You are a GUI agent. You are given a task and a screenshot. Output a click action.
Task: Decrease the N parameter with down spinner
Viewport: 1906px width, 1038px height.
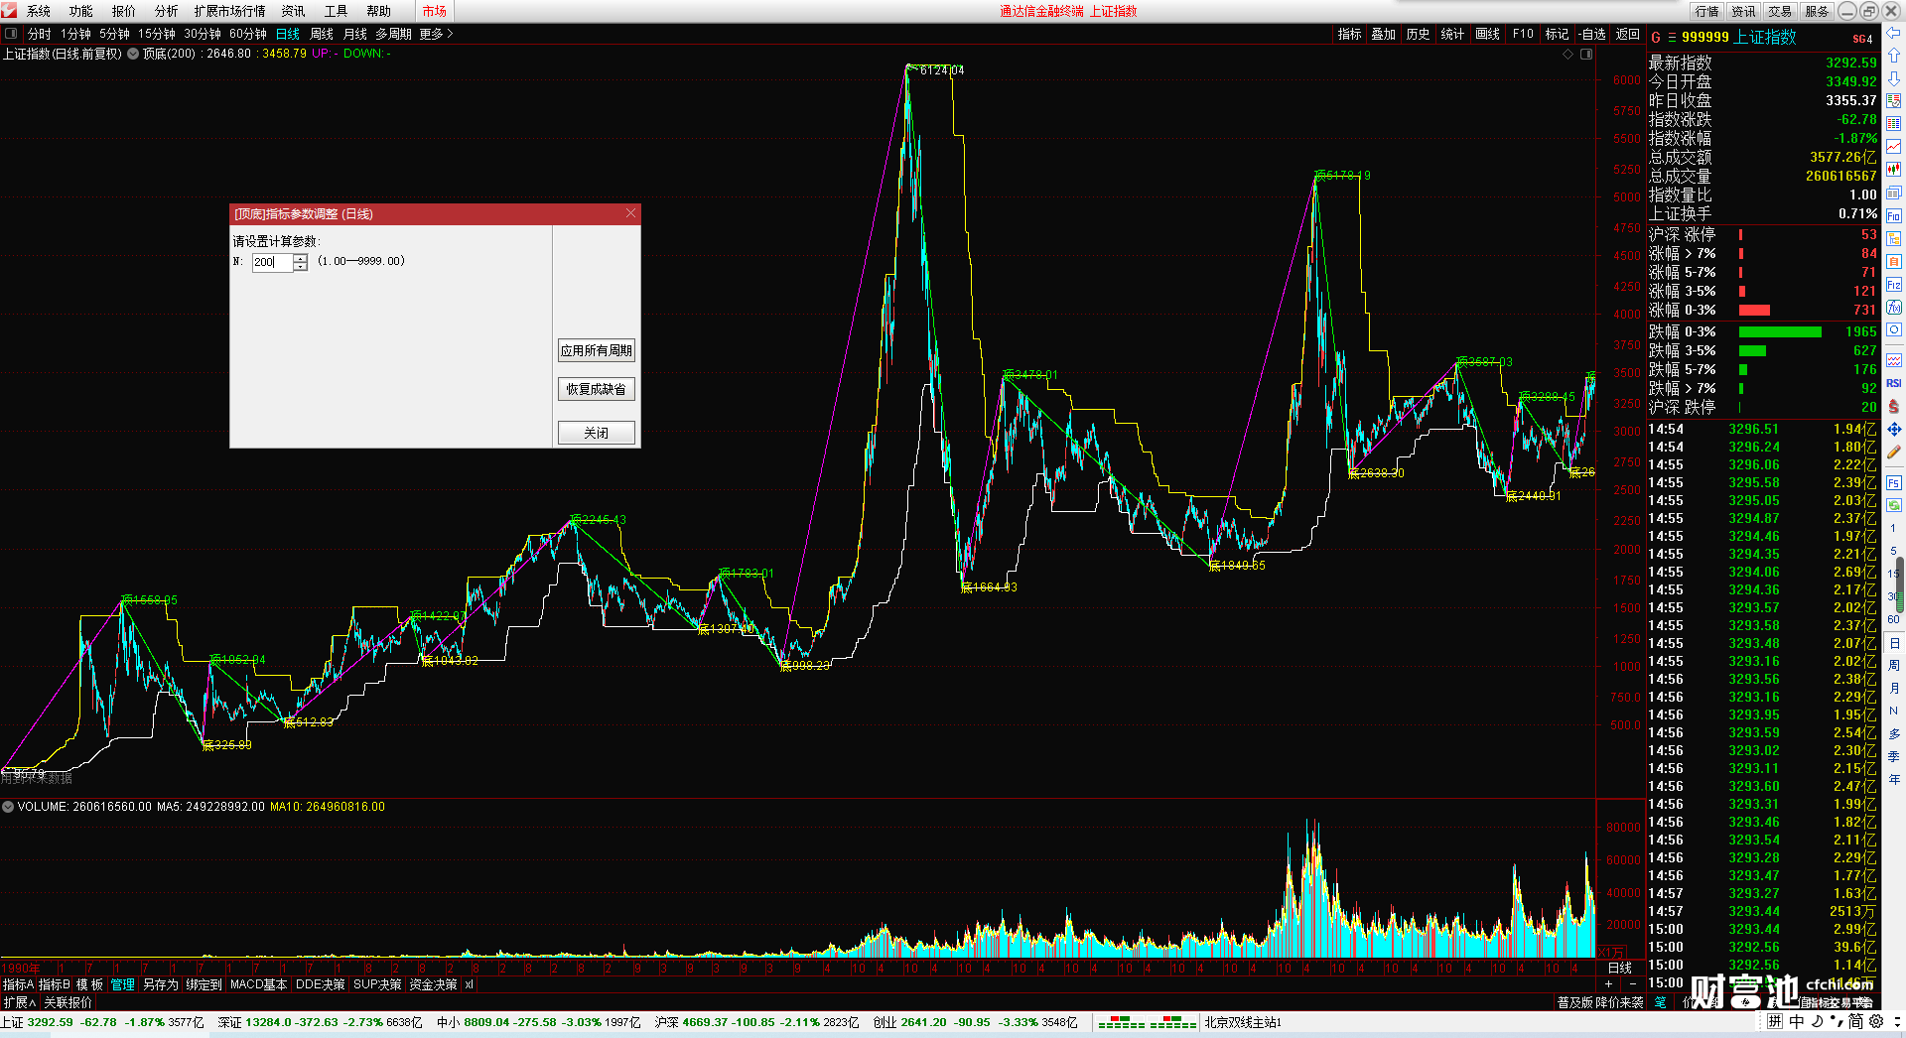click(x=300, y=266)
